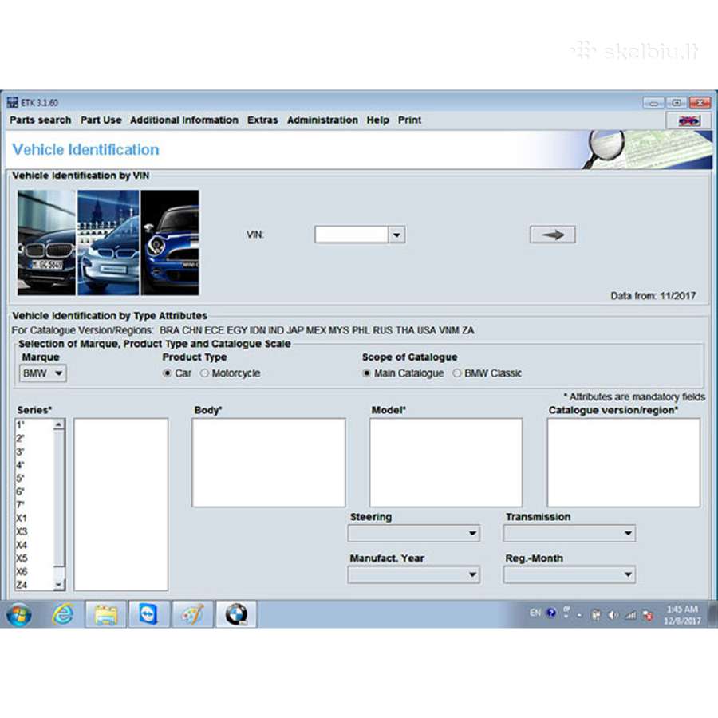
Task: Open the Print menu
Action: click(x=409, y=120)
